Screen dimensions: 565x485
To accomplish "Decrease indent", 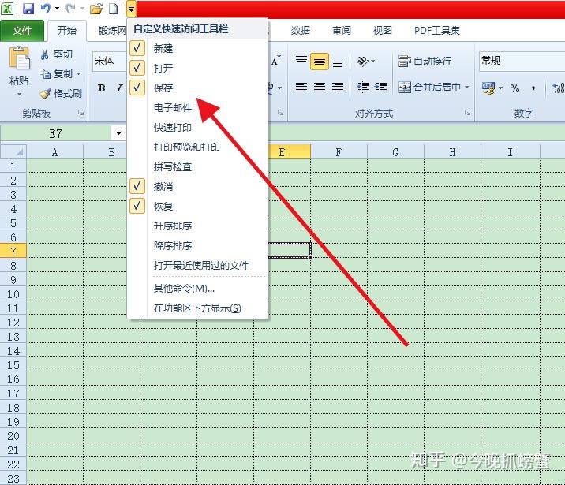I will pos(363,87).
